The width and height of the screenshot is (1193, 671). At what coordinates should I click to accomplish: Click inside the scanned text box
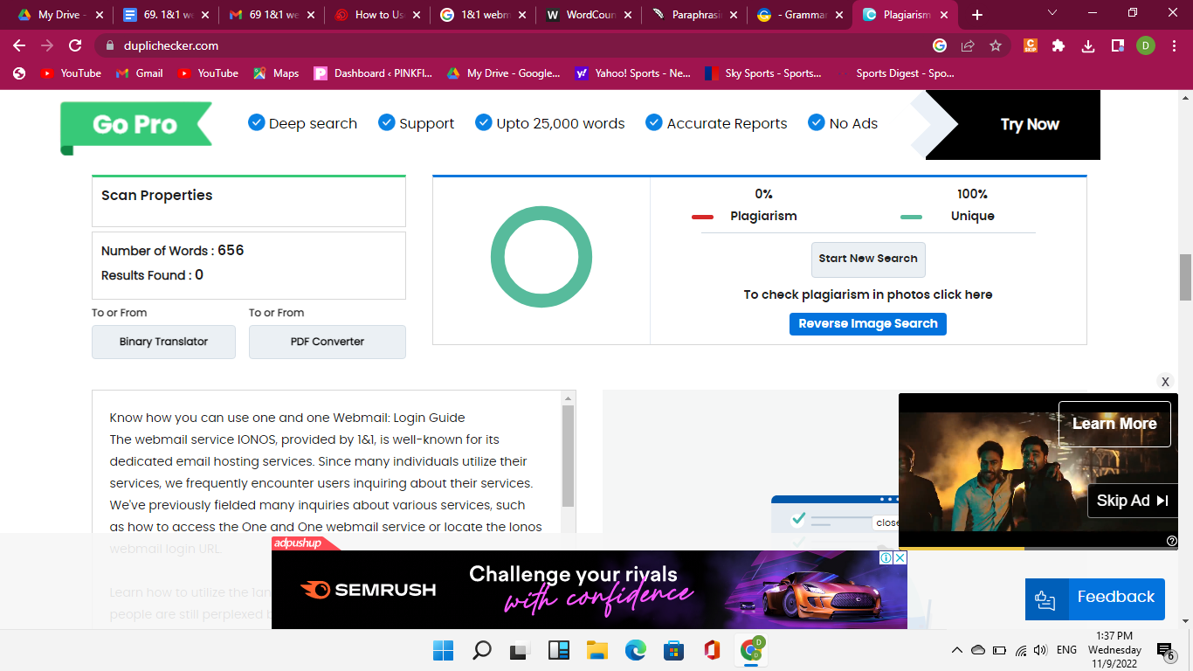pos(328,472)
